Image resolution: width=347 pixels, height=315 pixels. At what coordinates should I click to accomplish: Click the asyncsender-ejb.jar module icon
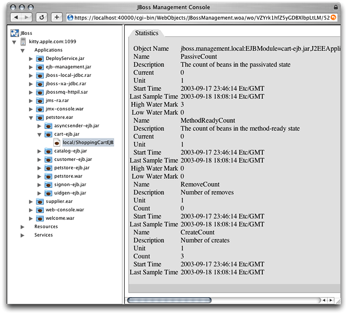[48, 126]
